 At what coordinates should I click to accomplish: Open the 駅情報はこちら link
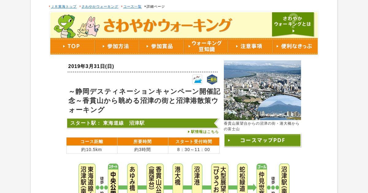[203, 132]
